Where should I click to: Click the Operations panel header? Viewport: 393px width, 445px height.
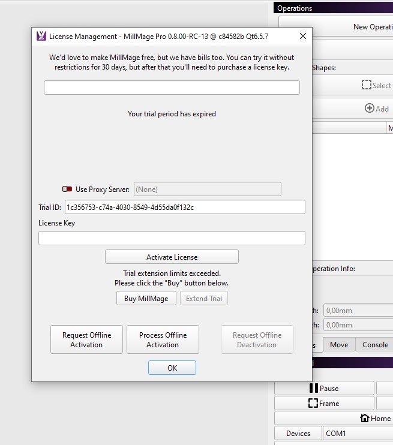tap(334, 8)
